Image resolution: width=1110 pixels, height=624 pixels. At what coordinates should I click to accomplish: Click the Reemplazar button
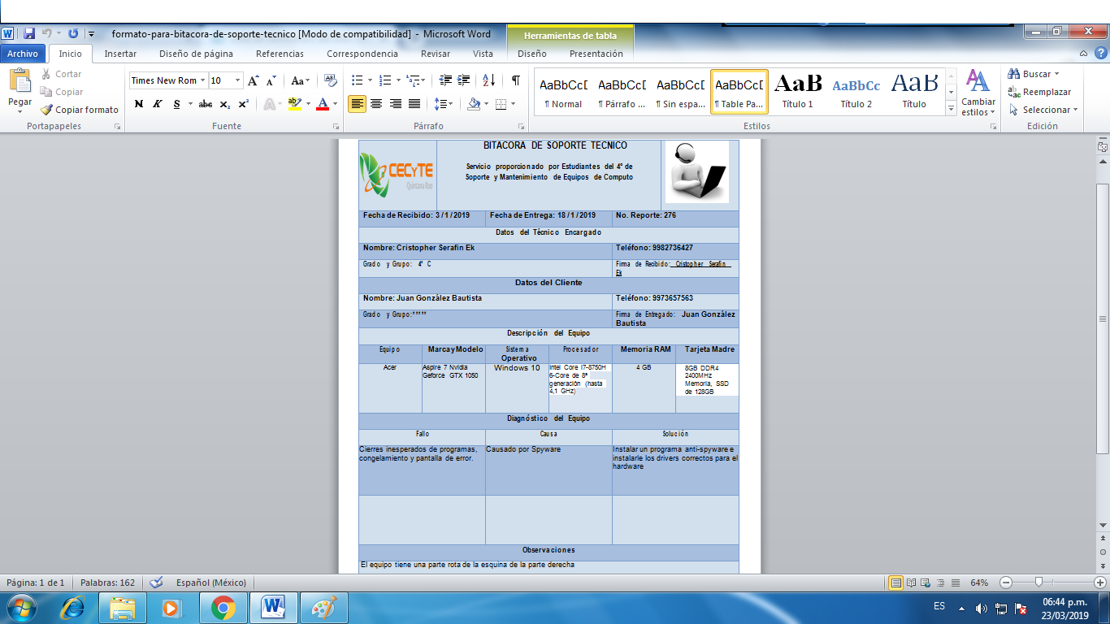1039,92
